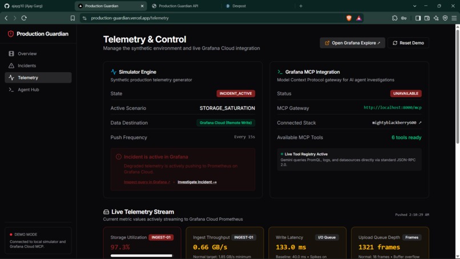Screen dimensions: 460x259
Task: Click the INGEST-01 badge on Ingest Throughput
Action: click(x=244, y=237)
